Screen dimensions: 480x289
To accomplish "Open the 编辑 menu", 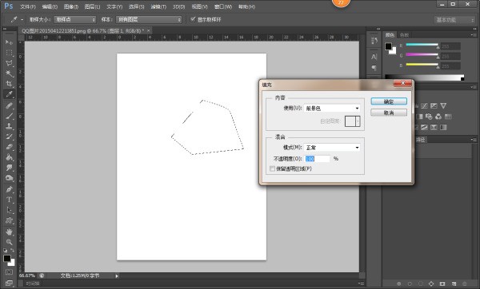I will click(50, 6).
